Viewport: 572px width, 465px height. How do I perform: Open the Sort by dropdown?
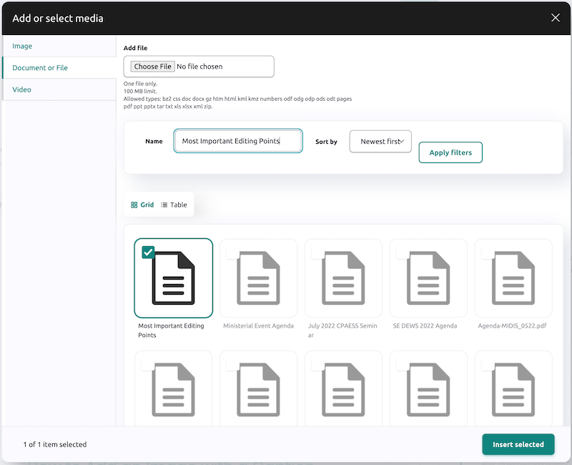coord(380,142)
